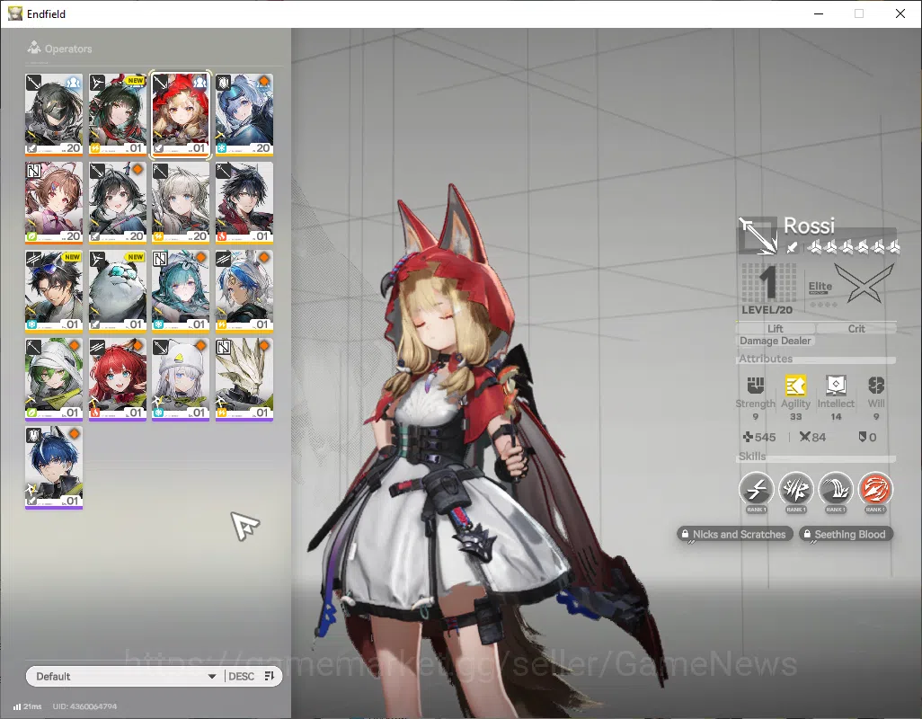Click the six-star rarity indicator
This screenshot has height=719, width=922.
[x=853, y=247]
